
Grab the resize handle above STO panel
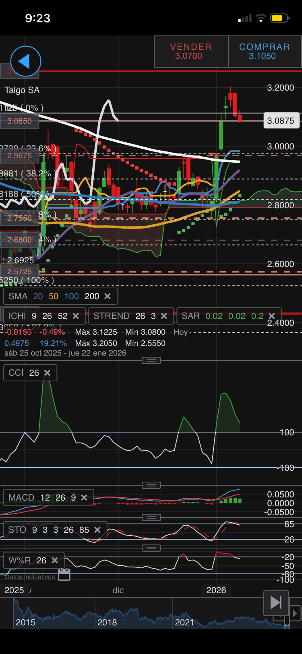coord(151,517)
